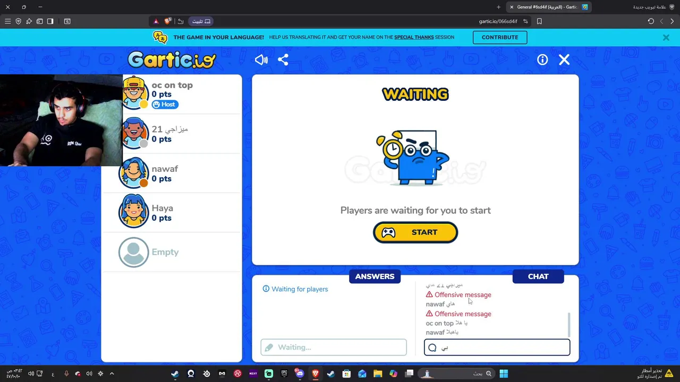This screenshot has height=382, width=680.
Task: Open the weather rain warning widget
Action: (654, 374)
